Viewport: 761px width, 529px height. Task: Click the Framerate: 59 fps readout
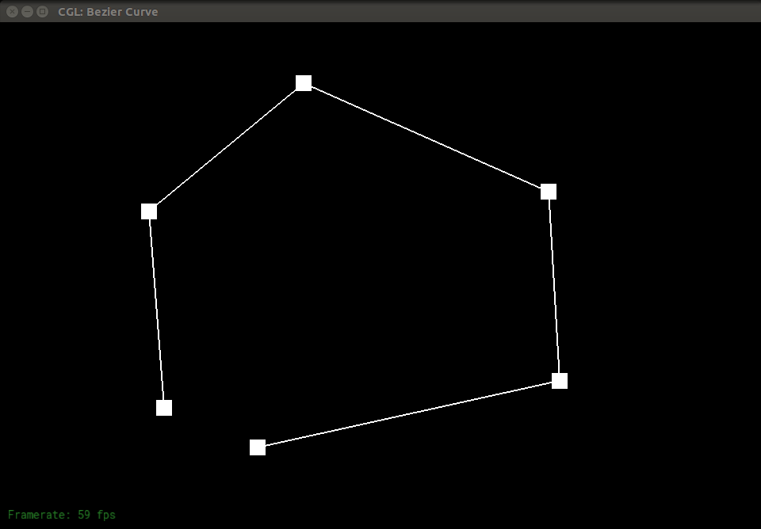62,515
